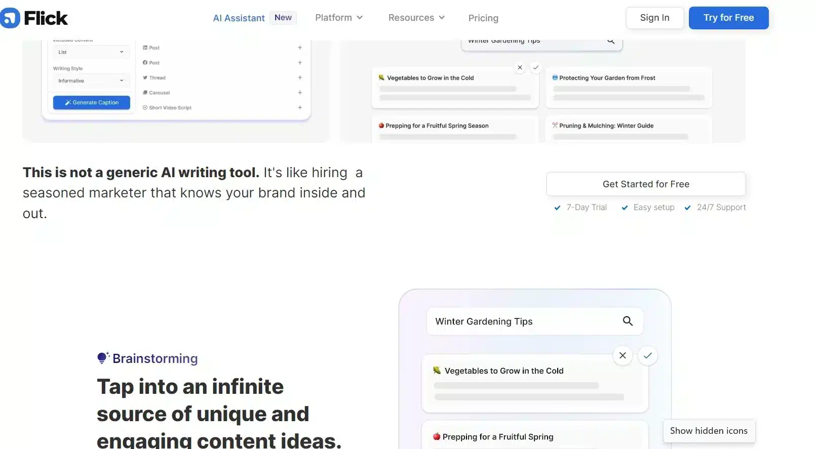The height and width of the screenshot is (449, 816).
Task: Add Short Video Script via its plus icon
Action: coord(300,107)
